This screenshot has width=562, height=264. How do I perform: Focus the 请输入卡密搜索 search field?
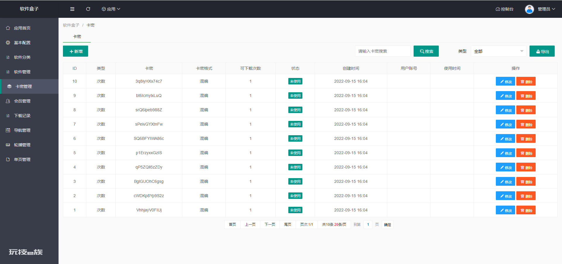(x=383, y=51)
